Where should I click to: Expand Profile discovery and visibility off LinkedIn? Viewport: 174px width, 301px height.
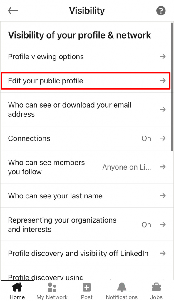[87, 253]
